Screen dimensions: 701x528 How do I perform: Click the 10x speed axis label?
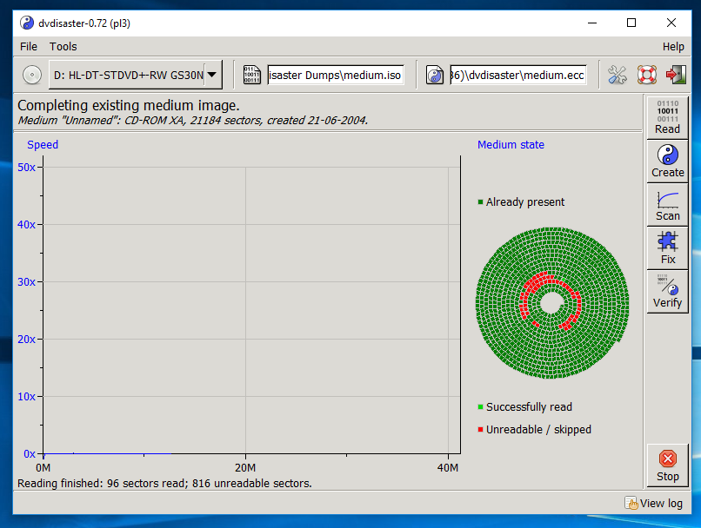[x=26, y=396]
